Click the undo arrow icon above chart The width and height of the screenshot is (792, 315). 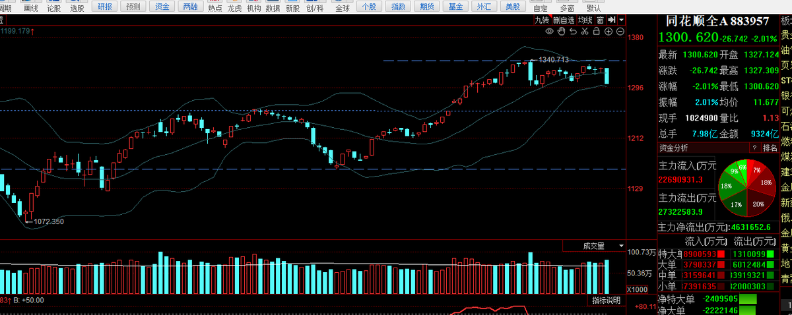click(x=574, y=31)
